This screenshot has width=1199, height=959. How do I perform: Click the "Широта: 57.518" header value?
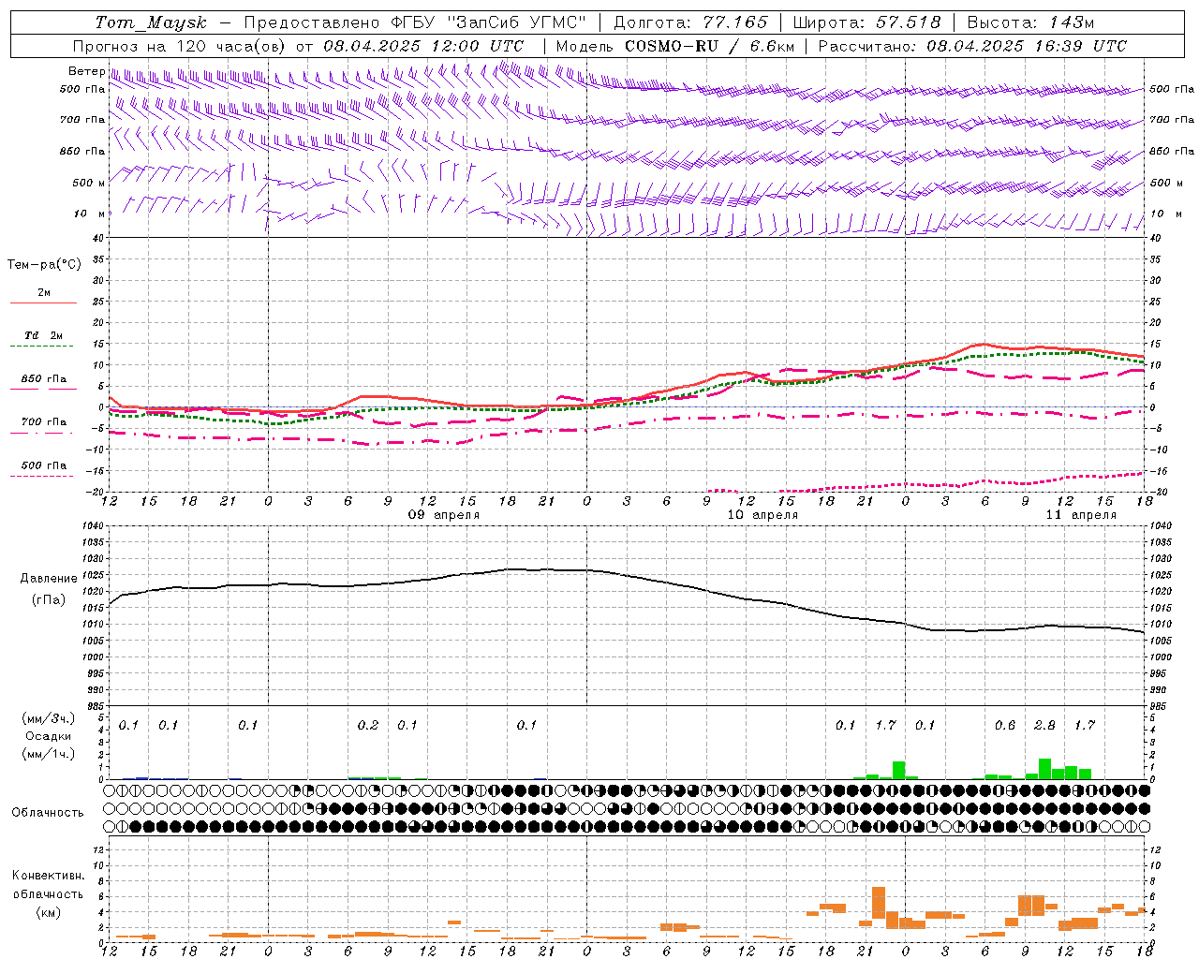coord(866,22)
